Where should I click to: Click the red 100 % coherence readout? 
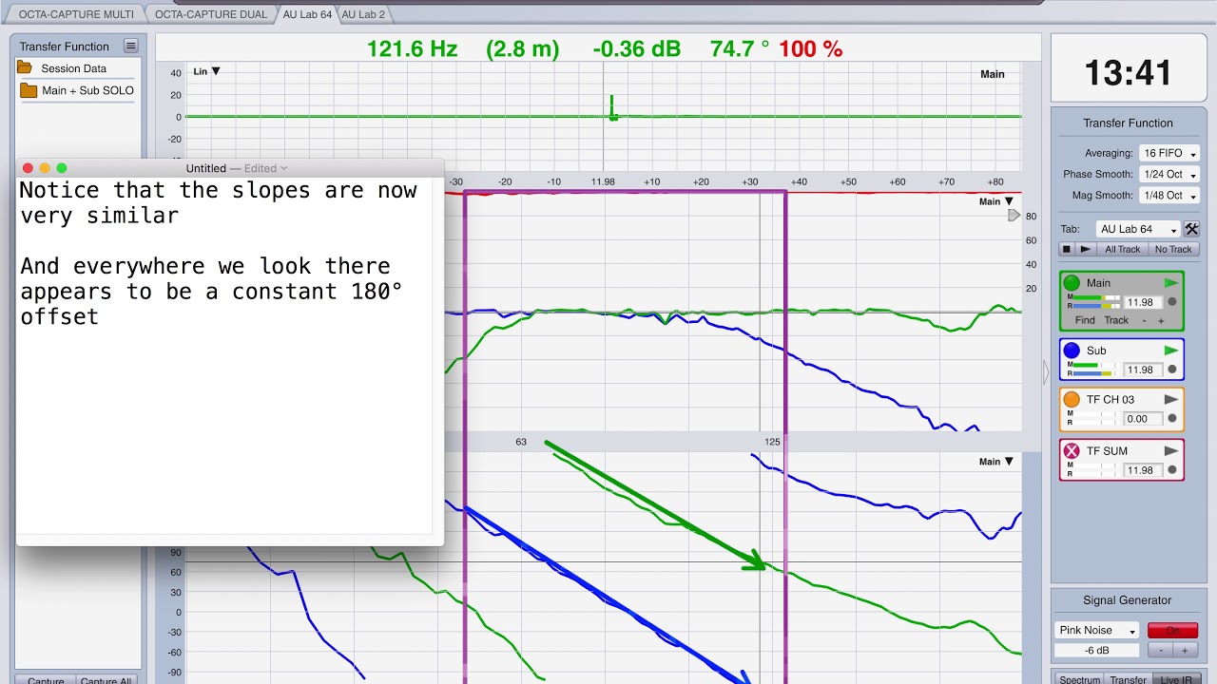click(x=811, y=48)
